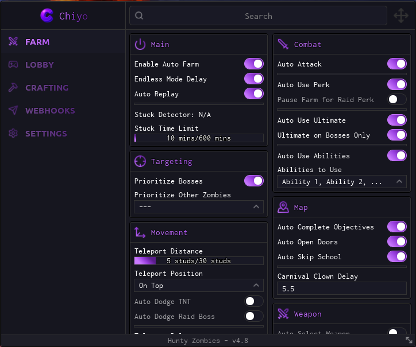The width and height of the screenshot is (416, 347).
Task: Click the move window arrows icon
Action: (x=401, y=15)
